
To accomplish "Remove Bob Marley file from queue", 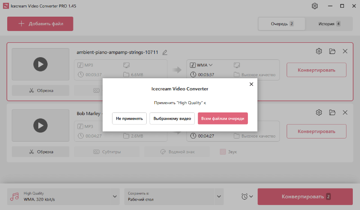I will (345, 112).
